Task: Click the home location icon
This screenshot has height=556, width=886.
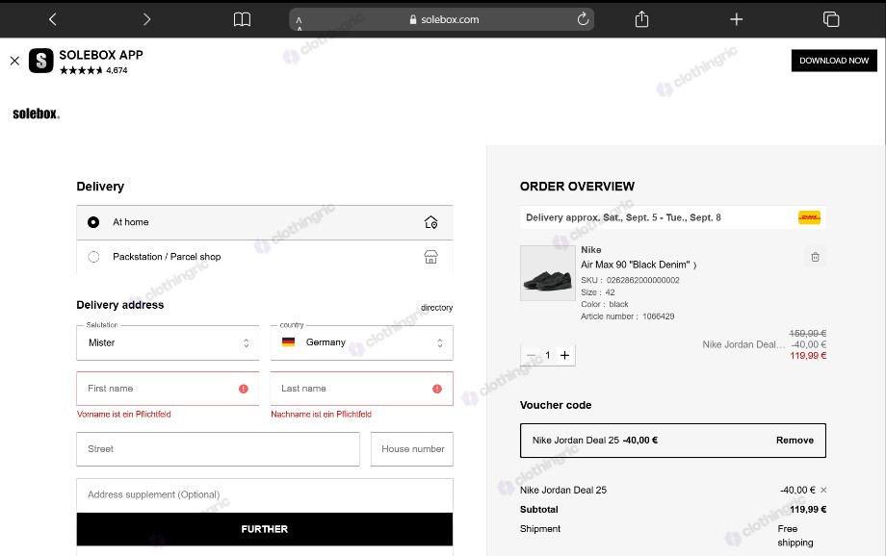Action: pyautogui.click(x=430, y=222)
